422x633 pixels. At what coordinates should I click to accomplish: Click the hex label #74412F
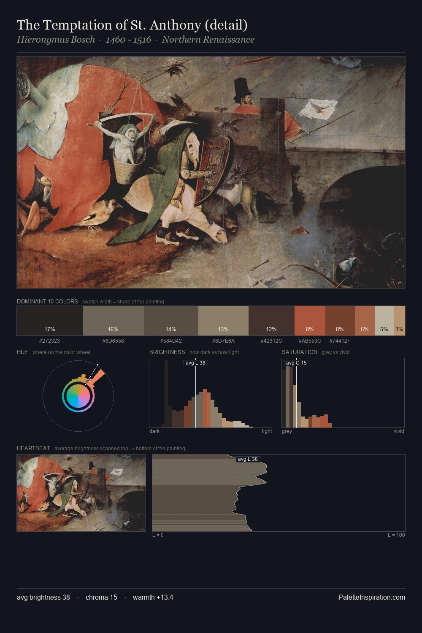pyautogui.click(x=340, y=341)
